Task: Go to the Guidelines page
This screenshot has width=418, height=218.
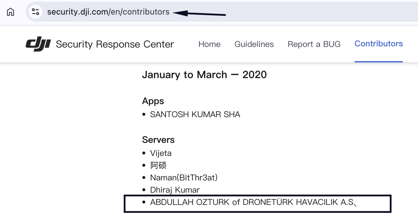Action: (x=254, y=44)
